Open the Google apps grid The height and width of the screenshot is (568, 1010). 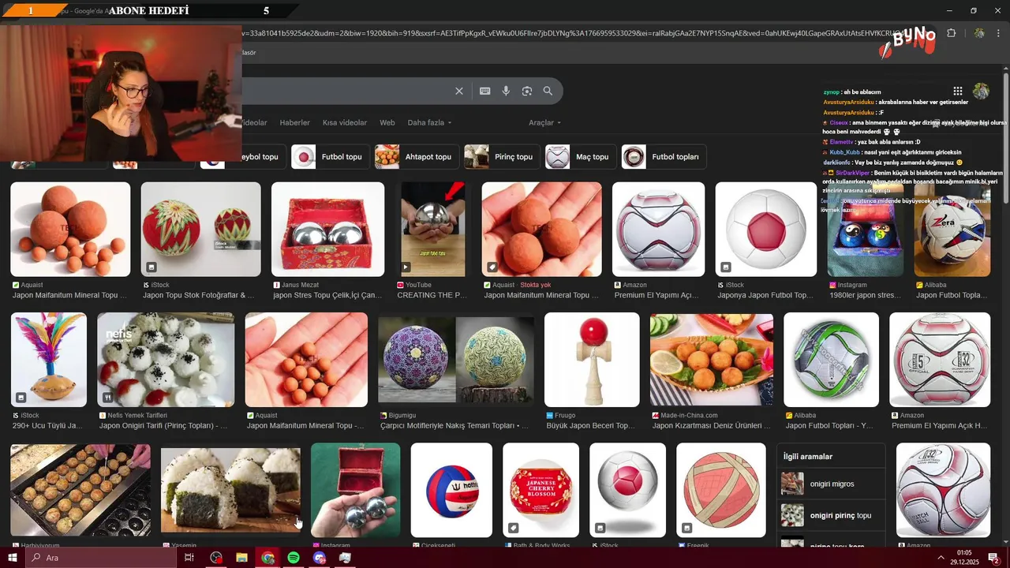click(x=957, y=91)
